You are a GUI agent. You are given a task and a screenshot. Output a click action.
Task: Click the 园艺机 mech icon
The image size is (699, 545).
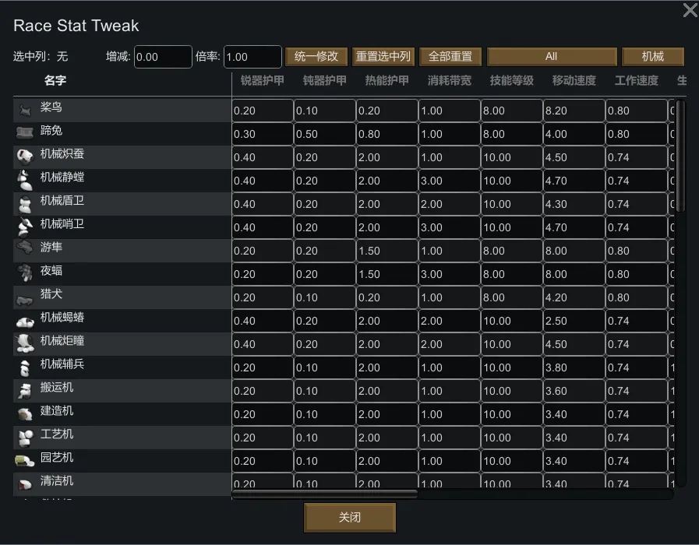[x=24, y=460]
